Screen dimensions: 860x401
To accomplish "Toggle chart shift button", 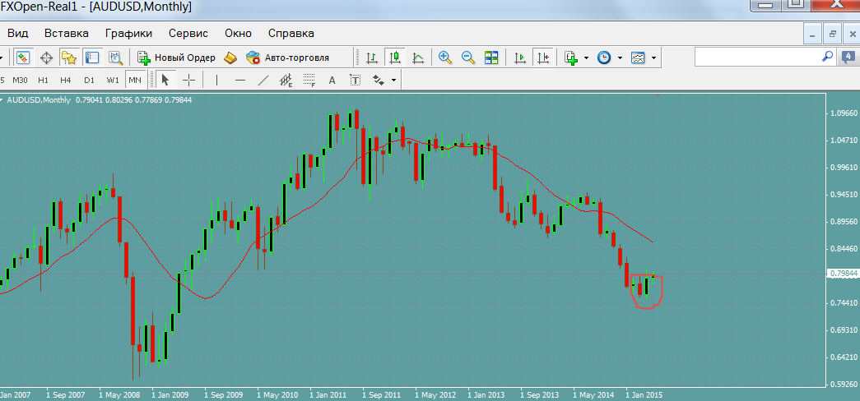I will [x=543, y=58].
